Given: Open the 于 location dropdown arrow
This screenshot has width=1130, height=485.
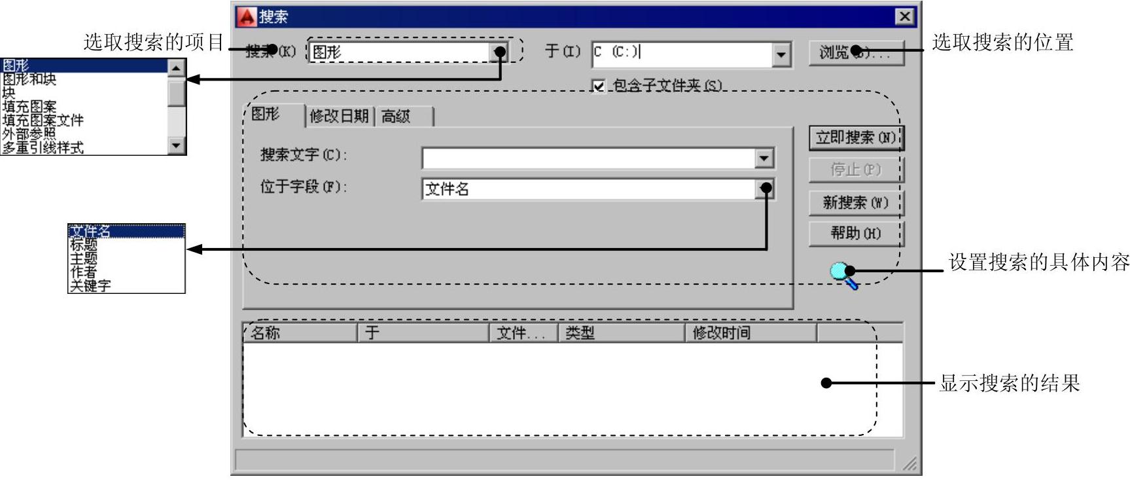Looking at the screenshot, I should pos(781,54).
